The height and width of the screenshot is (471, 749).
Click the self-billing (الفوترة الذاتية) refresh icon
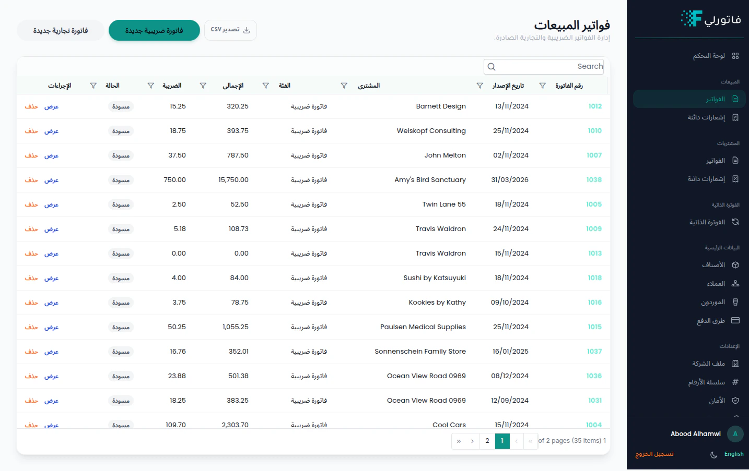click(735, 222)
